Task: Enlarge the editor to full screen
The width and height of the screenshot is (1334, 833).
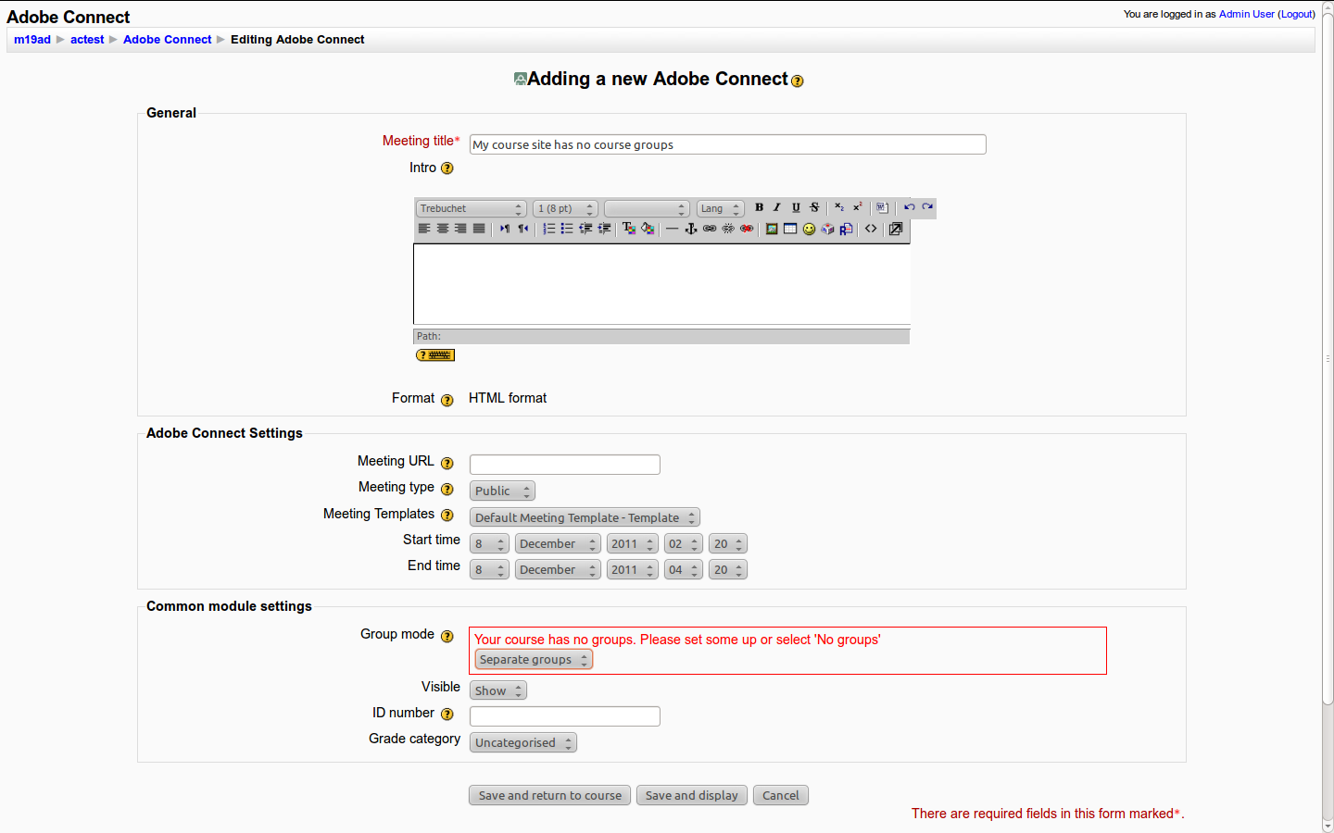Action: (896, 229)
